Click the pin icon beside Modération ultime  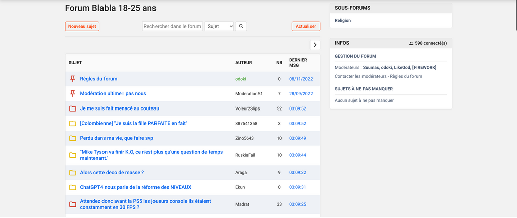tap(73, 94)
